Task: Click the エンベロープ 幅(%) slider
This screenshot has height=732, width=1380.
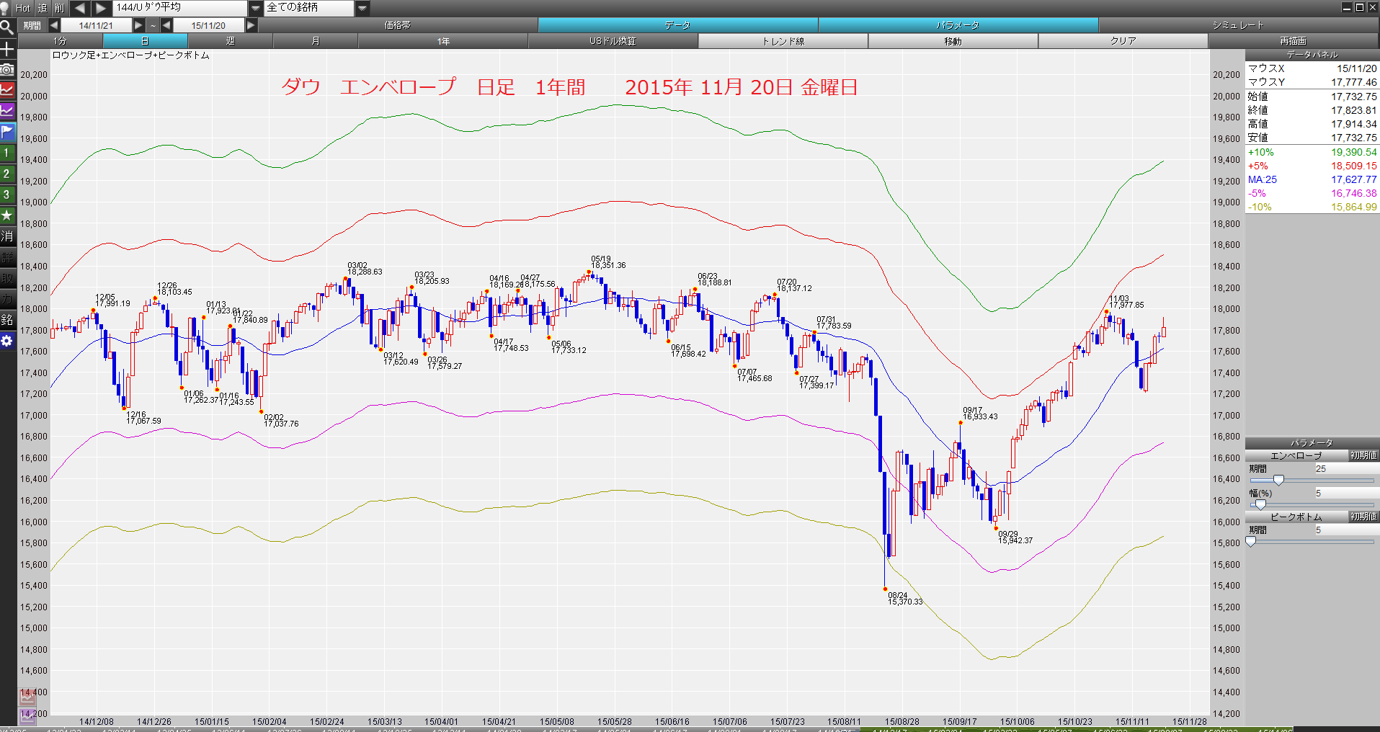Action: click(x=1312, y=504)
